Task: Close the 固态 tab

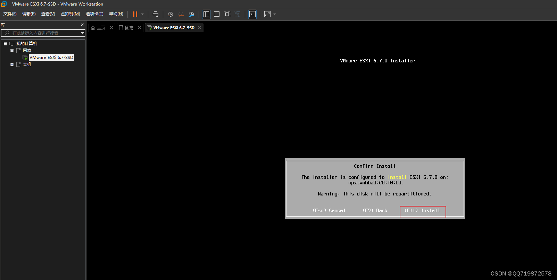Action: pyautogui.click(x=139, y=28)
